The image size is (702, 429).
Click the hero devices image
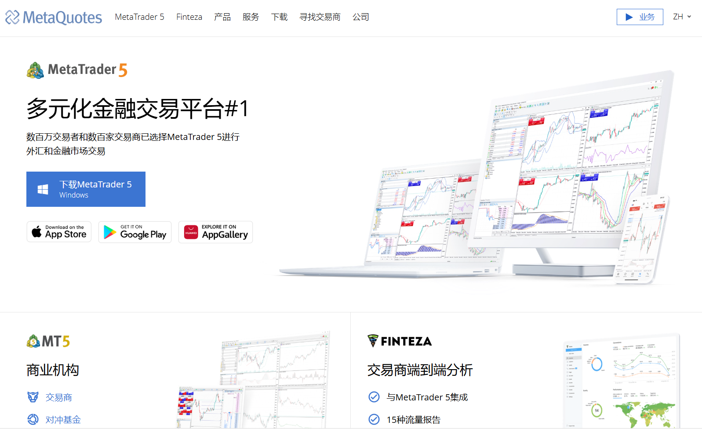[474, 178]
